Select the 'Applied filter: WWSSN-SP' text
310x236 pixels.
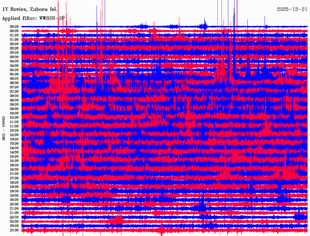[x=33, y=18]
